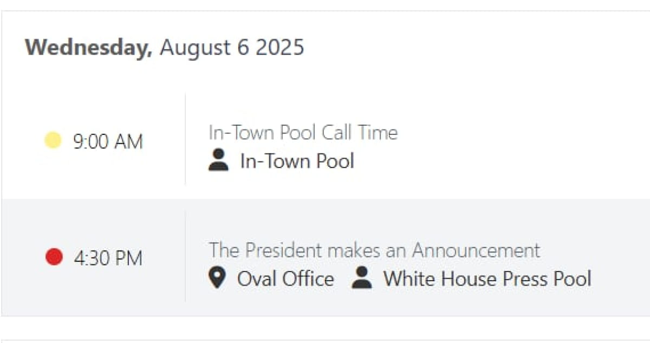Image resolution: width=650 pixels, height=343 pixels.
Task: Open the In-Town Pool Call Time event
Action: pyautogui.click(x=303, y=132)
